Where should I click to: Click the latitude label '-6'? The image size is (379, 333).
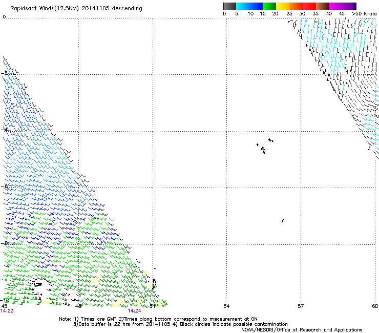(x=5, y=186)
